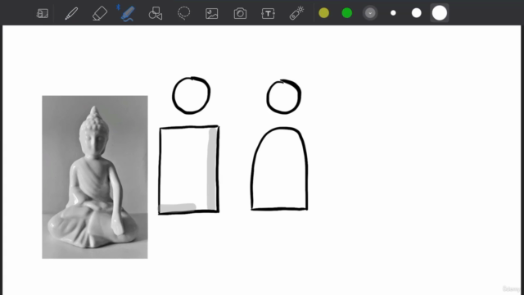Image resolution: width=524 pixels, height=295 pixels.
Task: Select the Highlighter tool
Action: pyautogui.click(x=128, y=13)
